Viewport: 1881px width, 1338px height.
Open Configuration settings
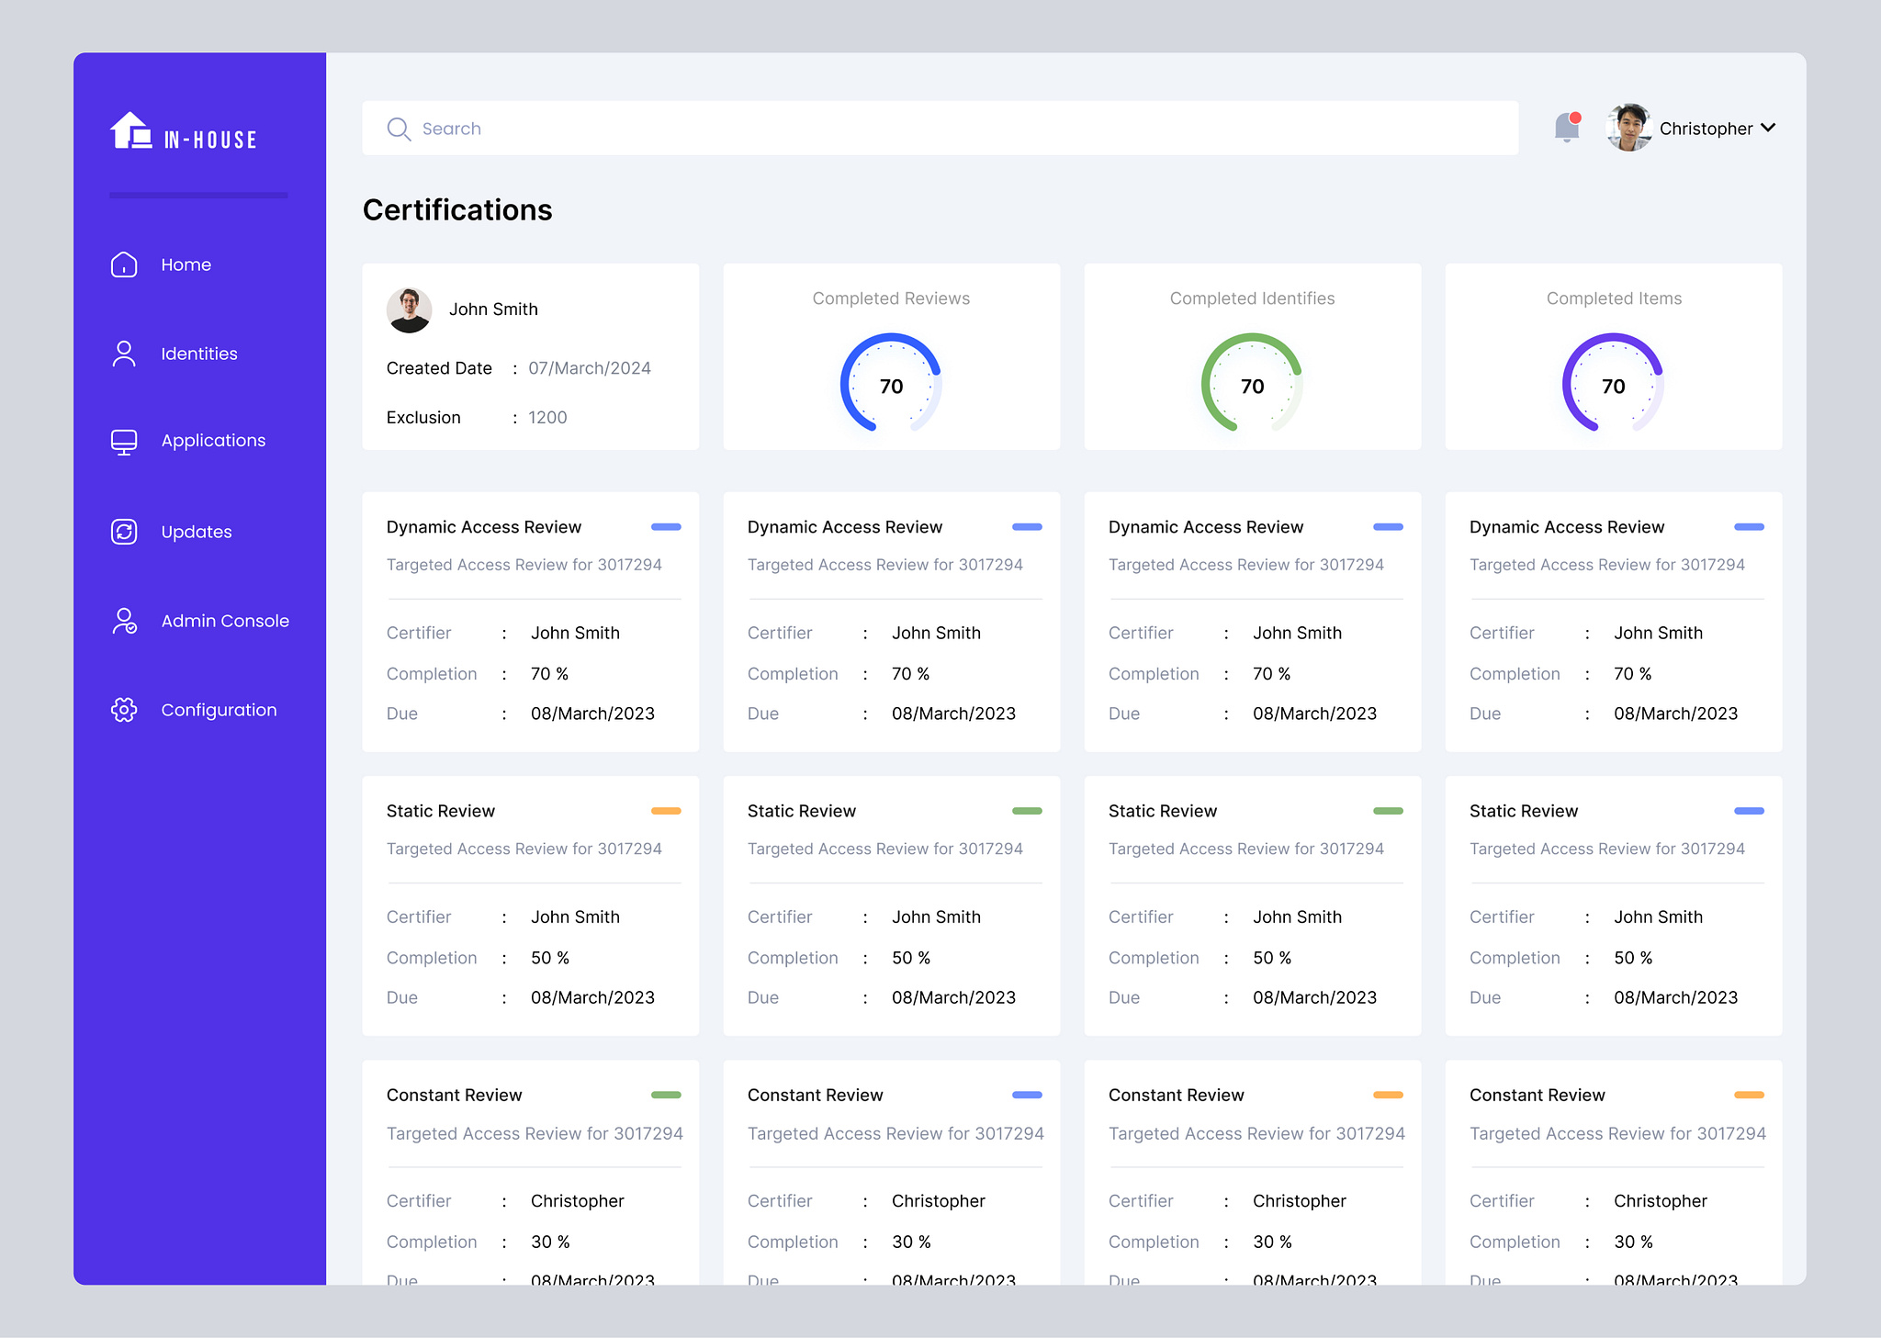(x=219, y=709)
